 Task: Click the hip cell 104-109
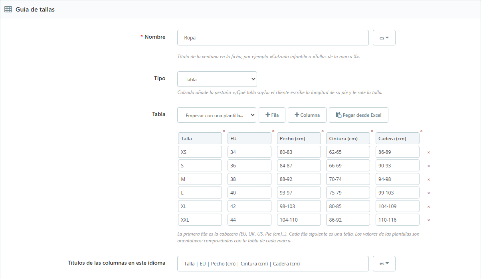398,206
